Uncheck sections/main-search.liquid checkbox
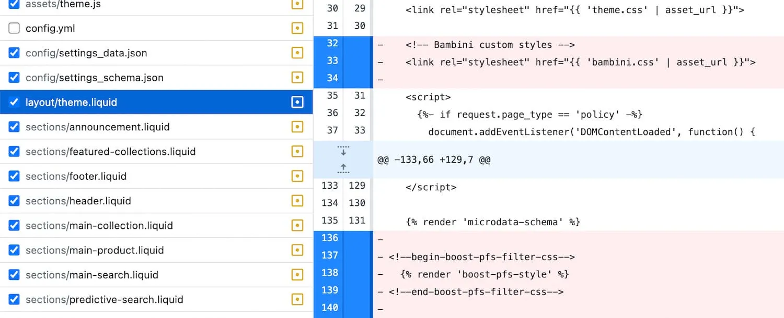784x318 pixels. pyautogui.click(x=14, y=275)
